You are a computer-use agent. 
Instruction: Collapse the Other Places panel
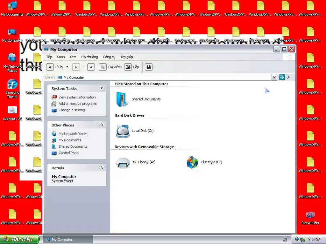coord(102,125)
